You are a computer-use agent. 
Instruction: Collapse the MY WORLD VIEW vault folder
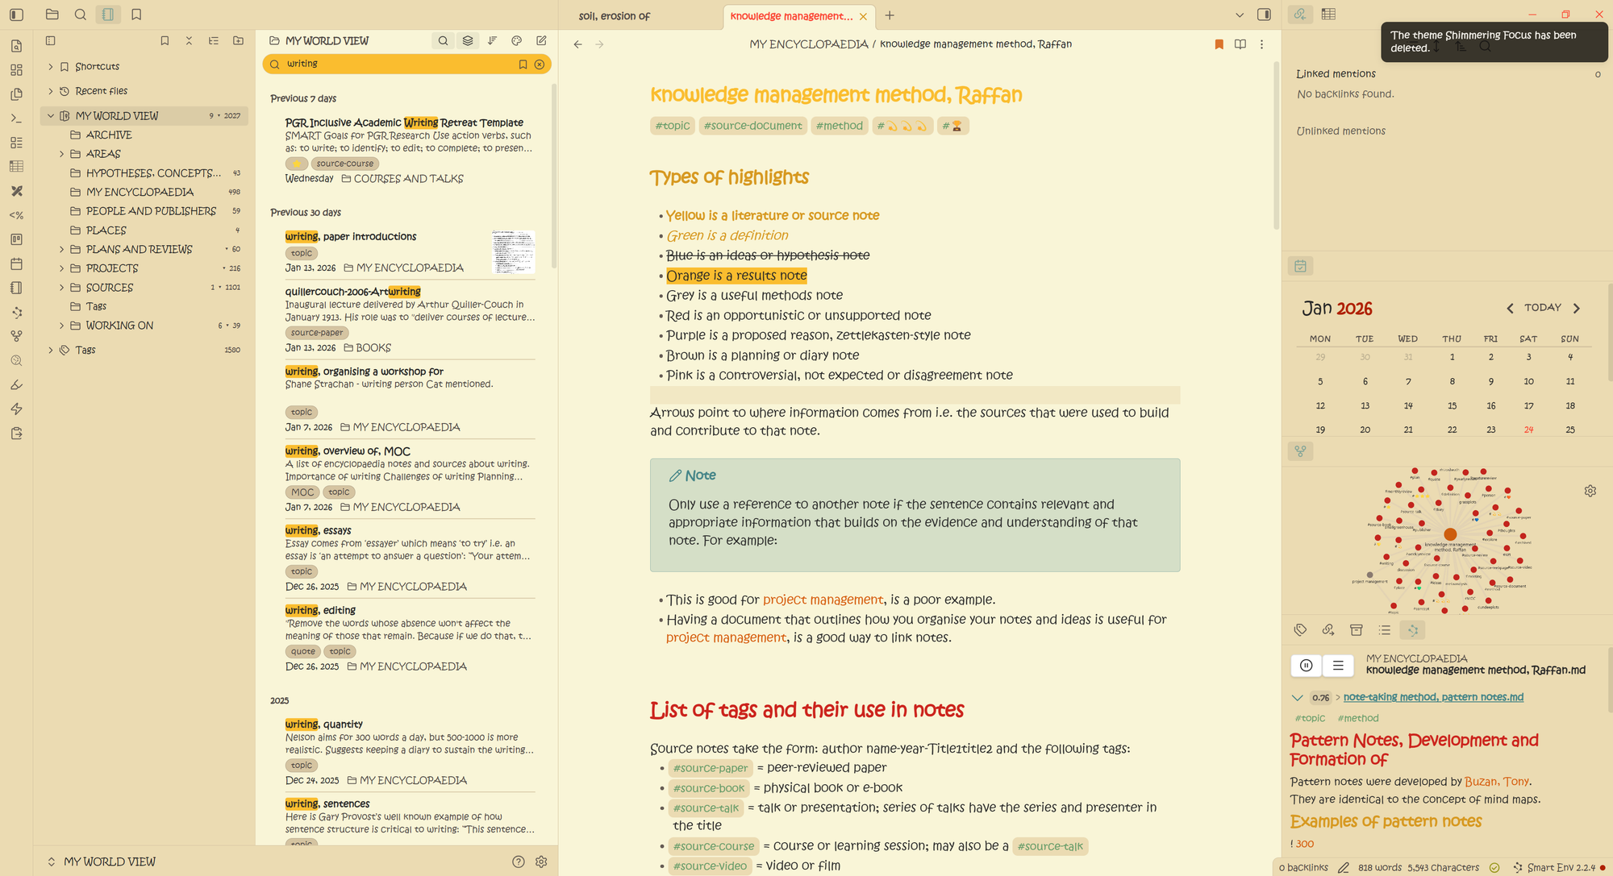click(51, 116)
